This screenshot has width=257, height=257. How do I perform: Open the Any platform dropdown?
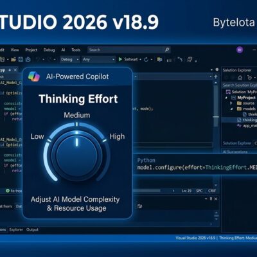(x=98, y=59)
